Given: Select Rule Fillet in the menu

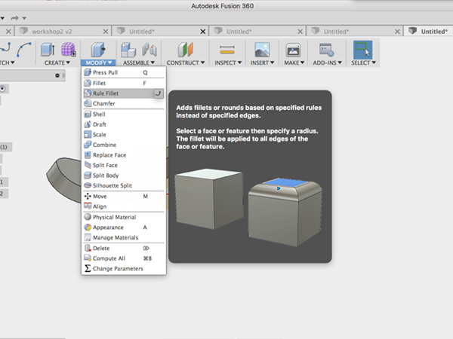Looking at the screenshot, I should (124, 93).
